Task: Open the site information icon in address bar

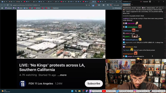Action: pos(11,5)
